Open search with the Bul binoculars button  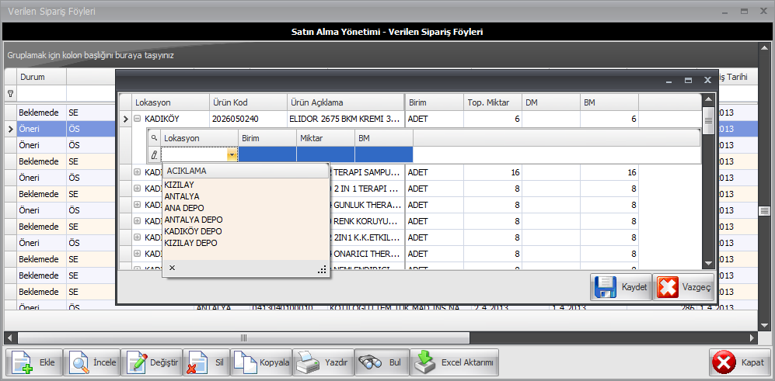[x=382, y=362]
